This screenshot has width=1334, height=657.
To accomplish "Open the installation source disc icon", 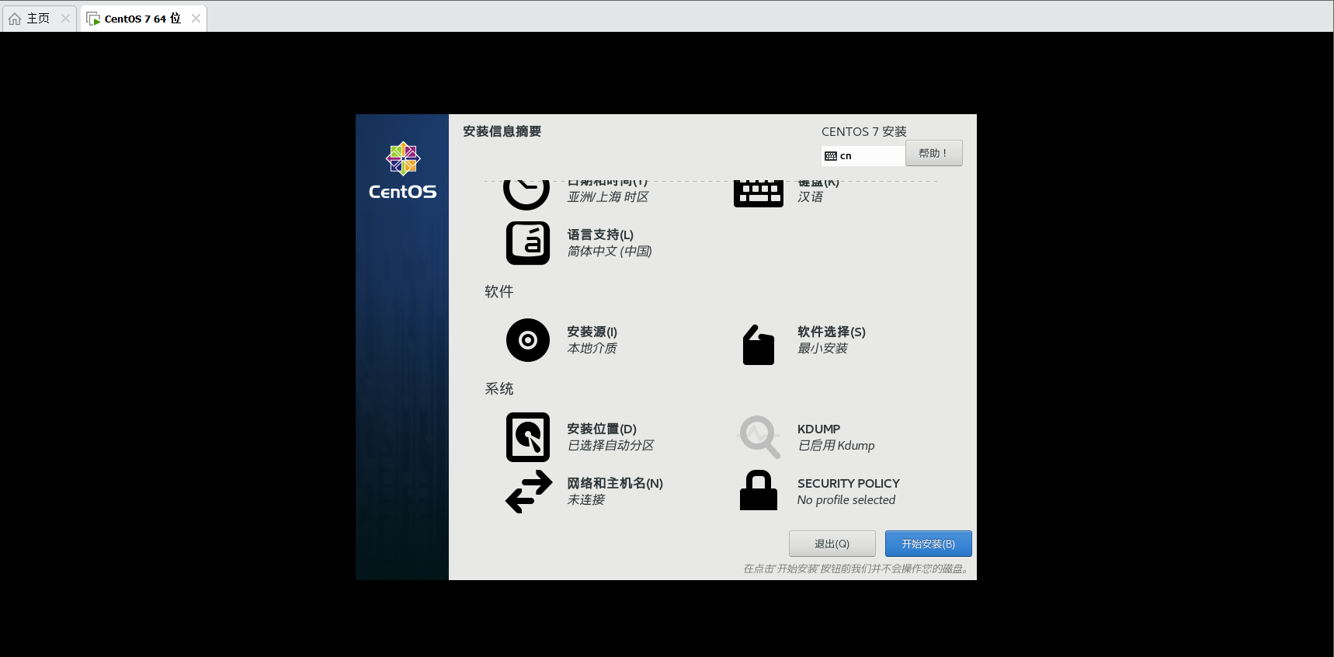I will point(528,340).
